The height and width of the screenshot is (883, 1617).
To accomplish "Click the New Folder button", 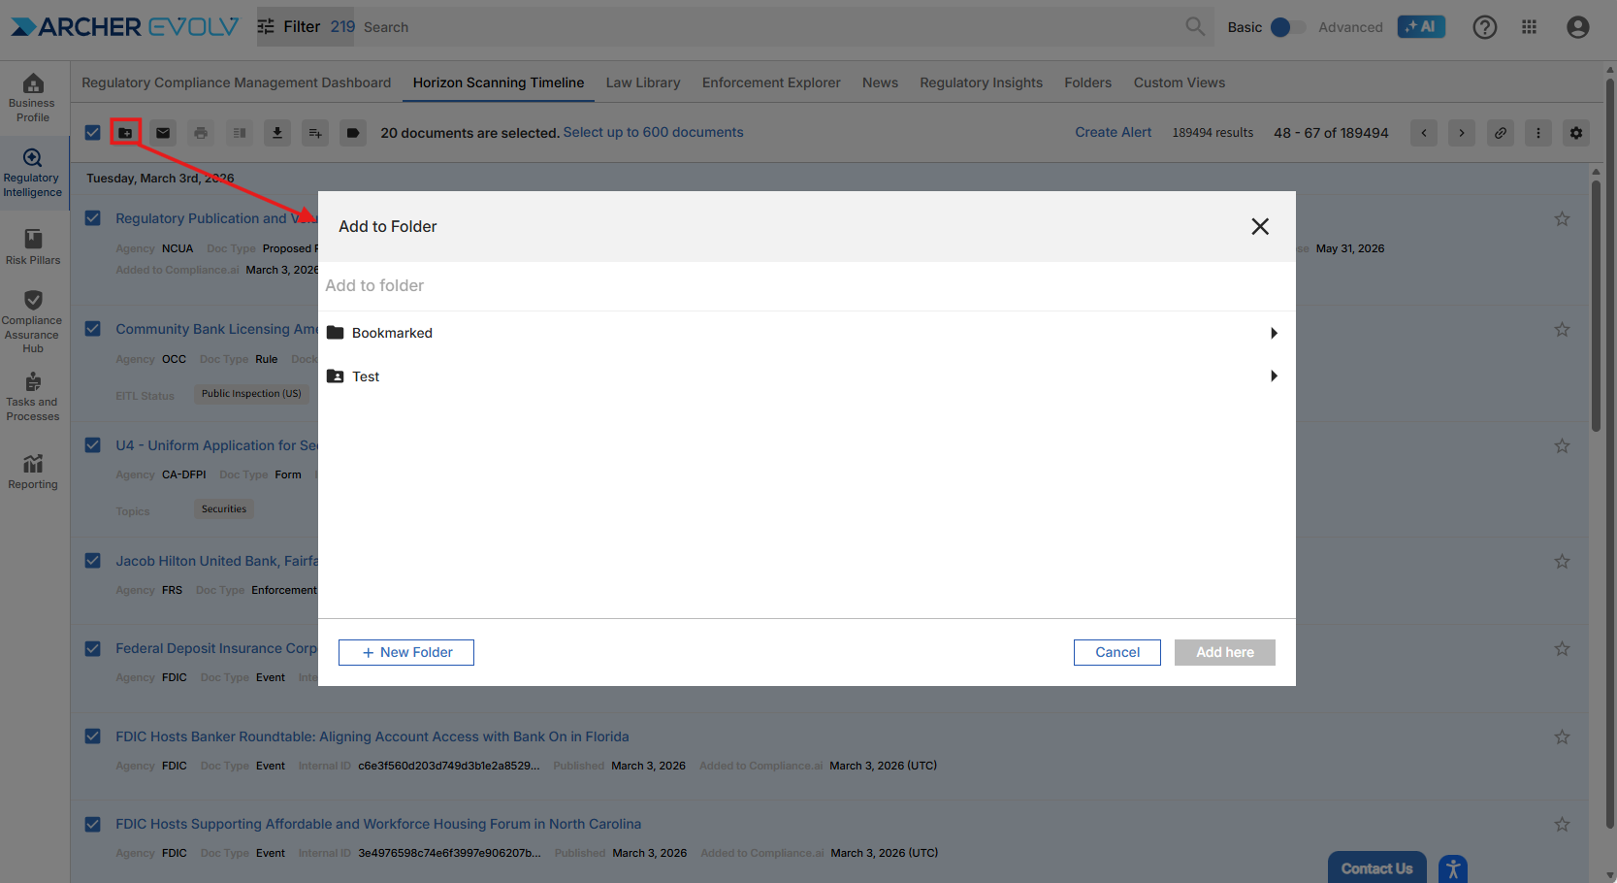I will pos(405,652).
